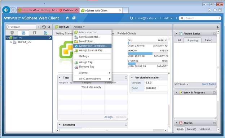
Task: Select Assign Tag in Actions menu
Action: (x=92, y=62)
